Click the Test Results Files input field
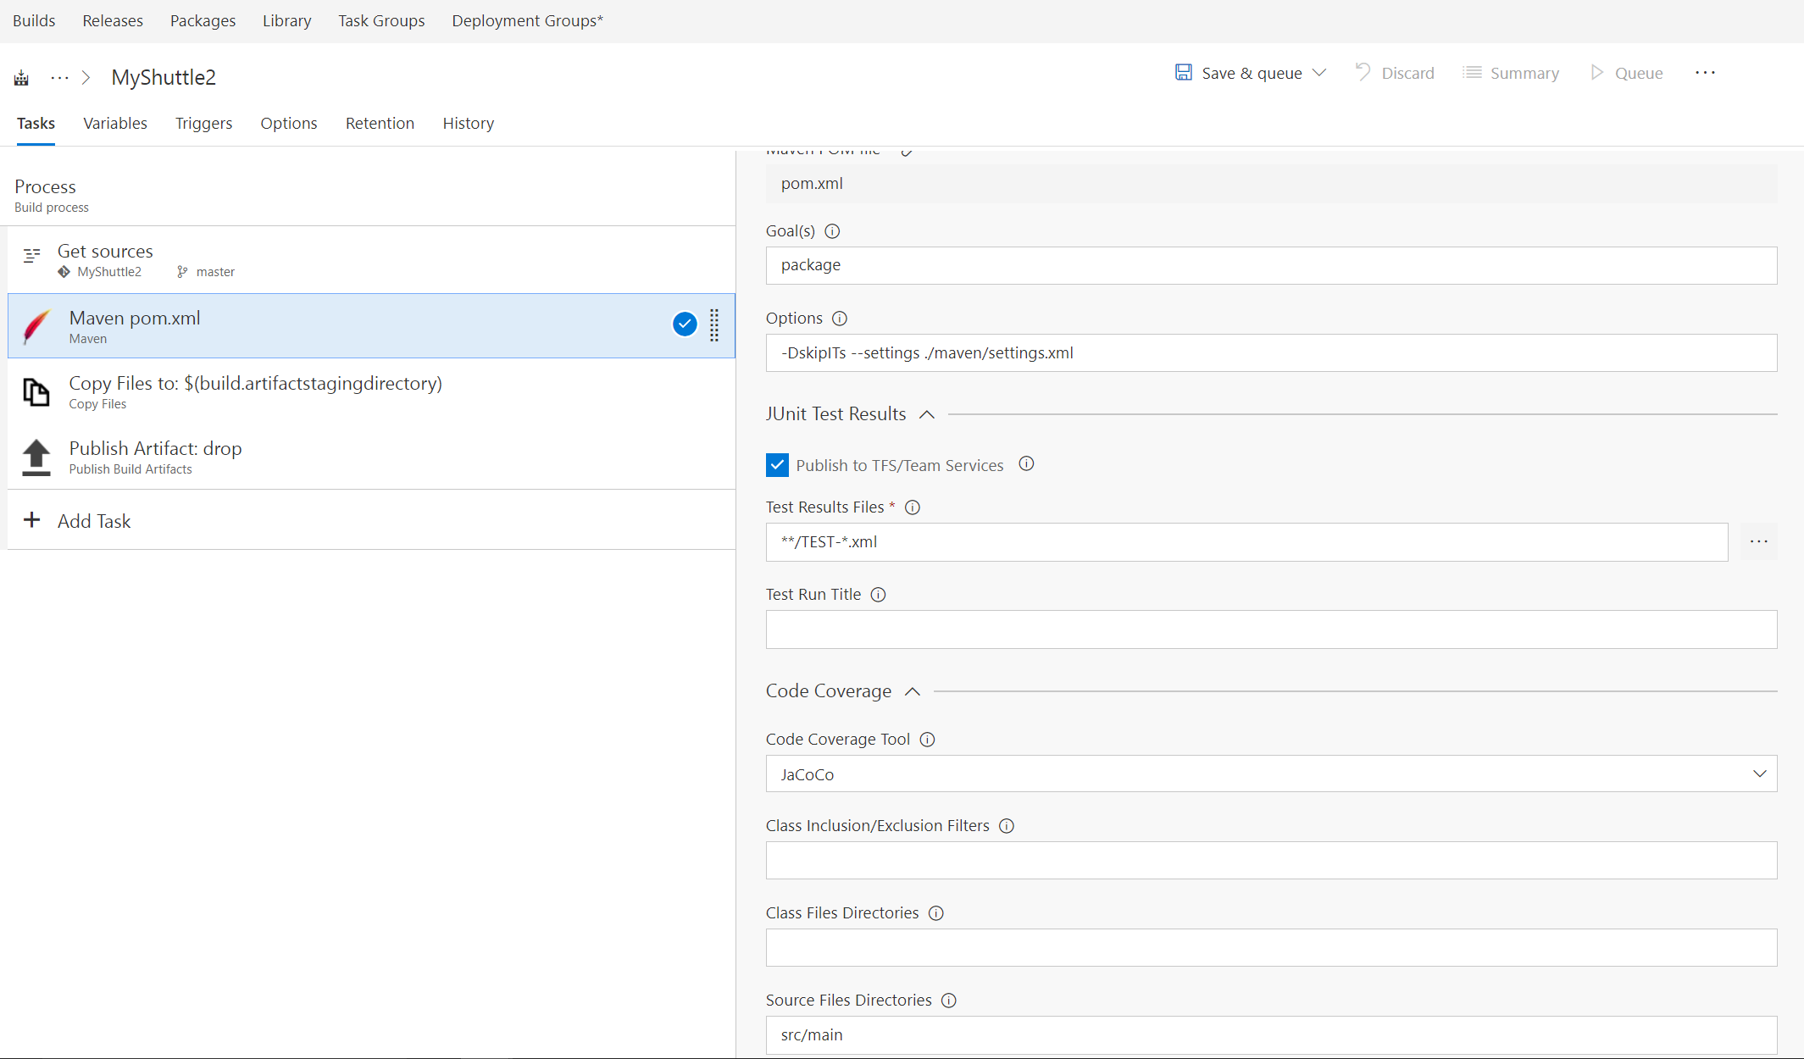The height and width of the screenshot is (1059, 1804). coord(1246,541)
